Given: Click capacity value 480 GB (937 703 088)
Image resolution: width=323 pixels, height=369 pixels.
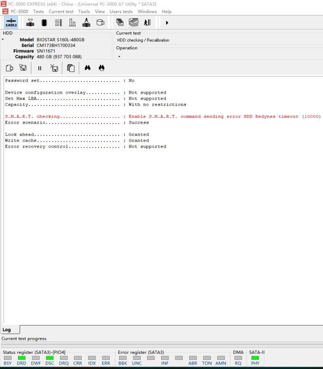Looking at the screenshot, I should click(x=59, y=56).
